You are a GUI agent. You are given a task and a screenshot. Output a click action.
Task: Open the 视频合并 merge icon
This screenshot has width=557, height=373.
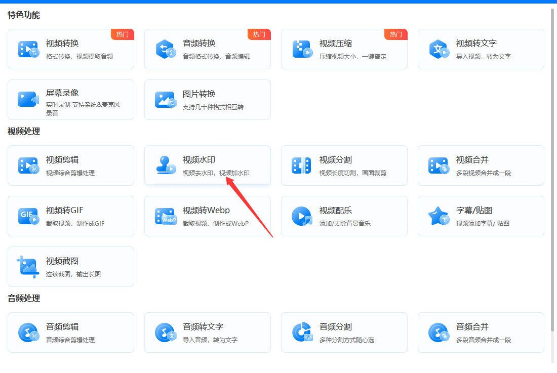(x=439, y=165)
